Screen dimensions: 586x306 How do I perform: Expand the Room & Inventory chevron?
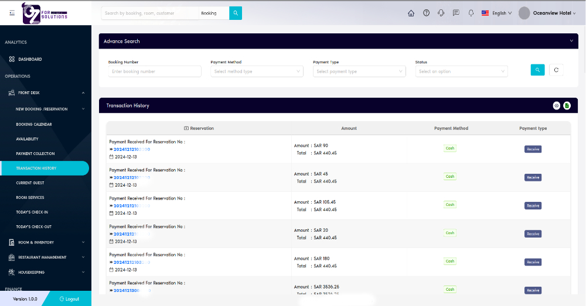click(x=83, y=243)
